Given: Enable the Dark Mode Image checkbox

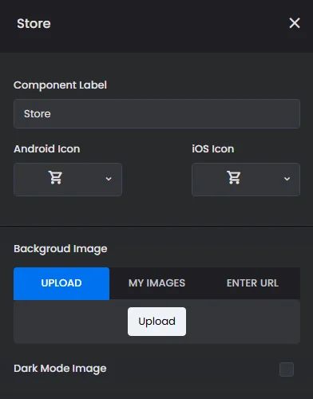Looking at the screenshot, I should [x=287, y=369].
